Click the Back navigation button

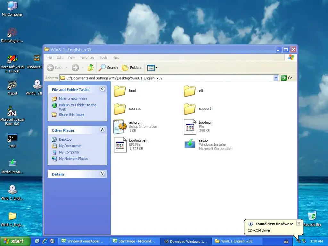54,68
